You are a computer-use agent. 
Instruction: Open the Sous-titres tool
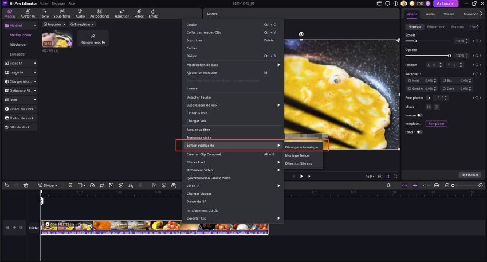[x=62, y=14]
